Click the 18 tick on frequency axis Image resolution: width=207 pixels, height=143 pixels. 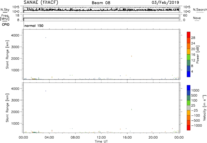[x=17, y=15]
